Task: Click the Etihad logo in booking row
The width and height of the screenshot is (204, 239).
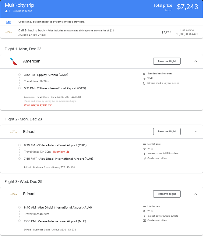Action: click(x=9, y=32)
